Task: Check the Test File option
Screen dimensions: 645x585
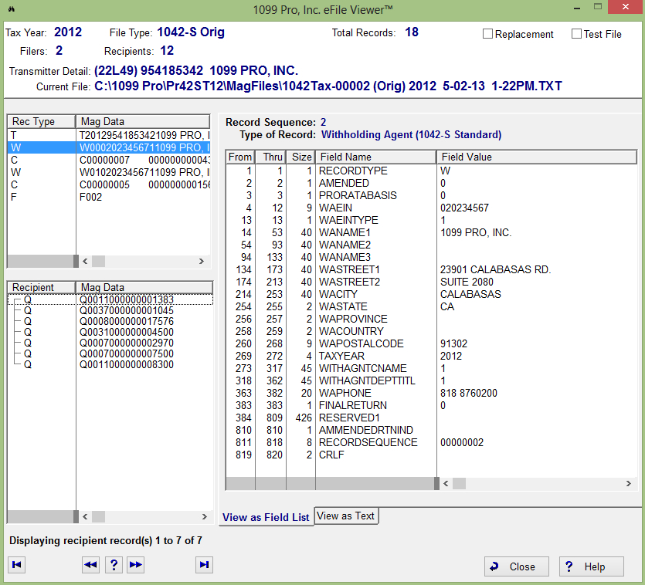Action: 577,34
